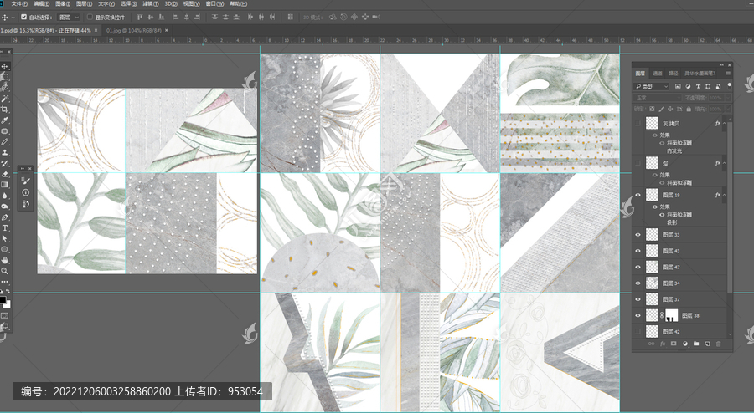Select the Rectangular Marquee tool
The image size is (754, 413).
pos(5,77)
